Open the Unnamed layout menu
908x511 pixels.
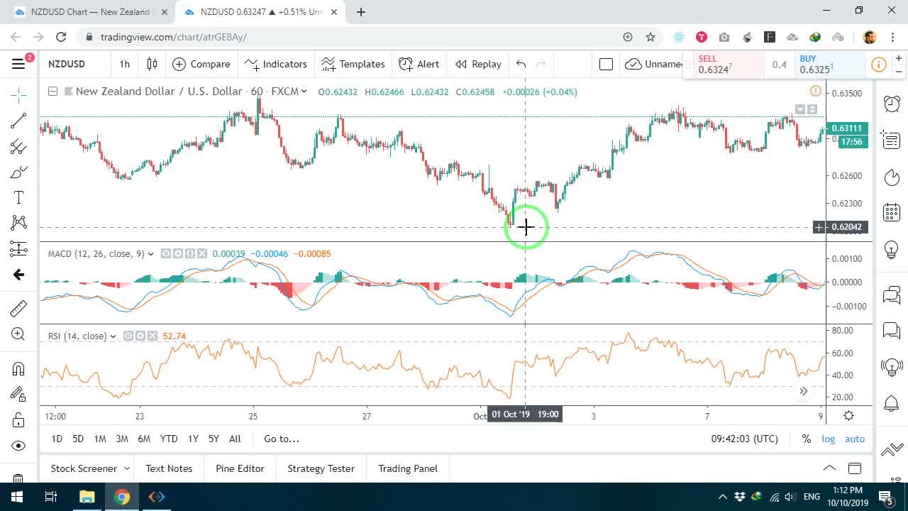click(654, 64)
